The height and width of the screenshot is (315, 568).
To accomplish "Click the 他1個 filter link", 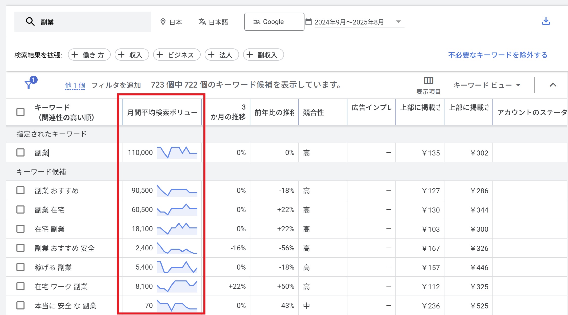I will pos(75,85).
